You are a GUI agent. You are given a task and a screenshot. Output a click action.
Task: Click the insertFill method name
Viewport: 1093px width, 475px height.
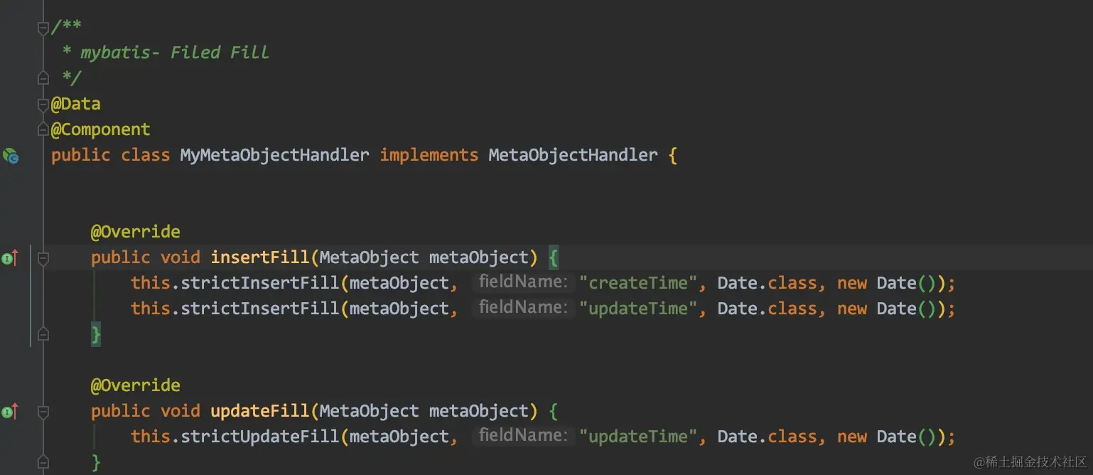pyautogui.click(x=260, y=257)
